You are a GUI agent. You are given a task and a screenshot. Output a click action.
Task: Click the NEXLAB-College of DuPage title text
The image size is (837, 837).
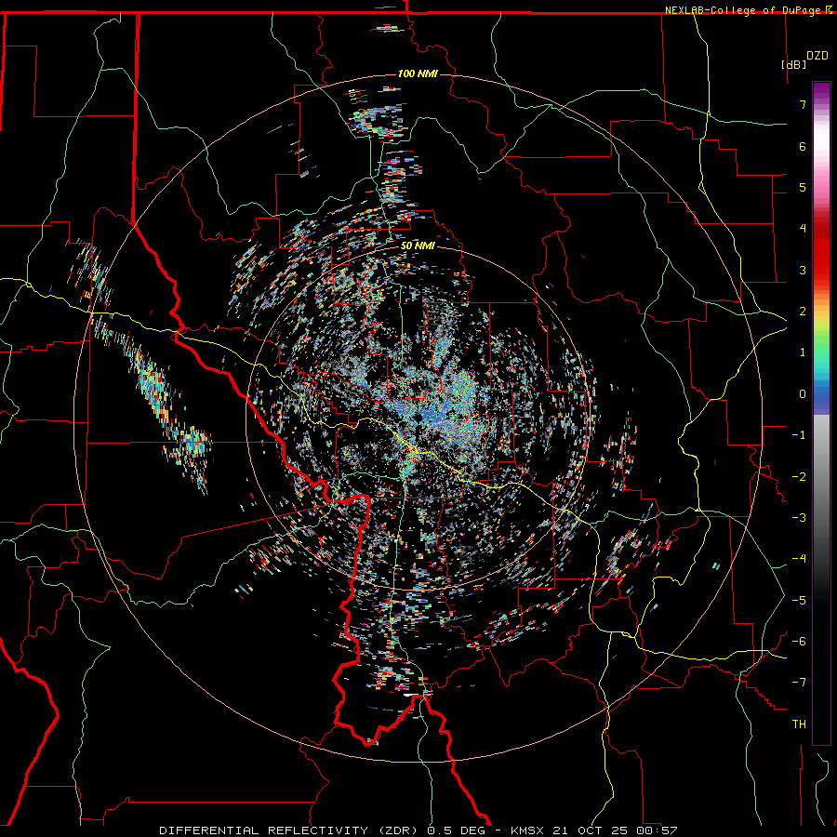pos(742,10)
